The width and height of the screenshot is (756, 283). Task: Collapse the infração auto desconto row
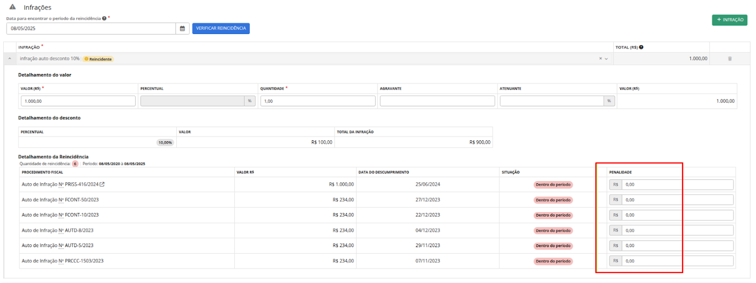[x=9, y=59]
